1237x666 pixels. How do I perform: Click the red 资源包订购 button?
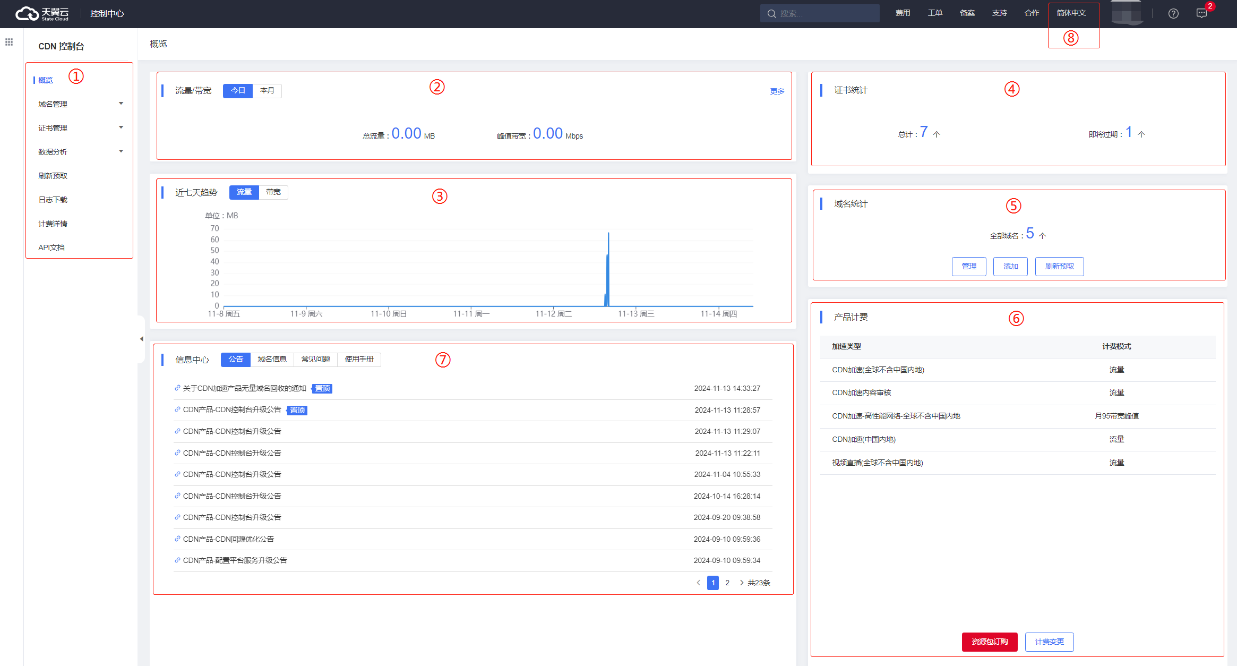tap(990, 642)
